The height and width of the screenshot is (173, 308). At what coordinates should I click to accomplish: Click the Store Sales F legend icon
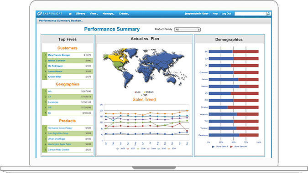pyautogui.click(x=214, y=147)
